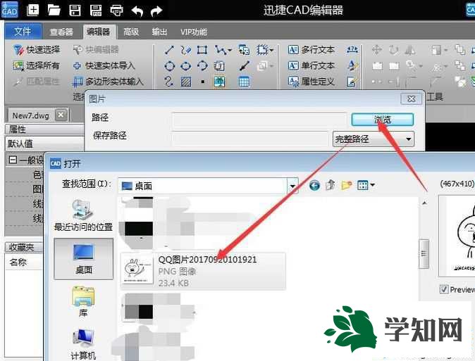Viewport: 475px width, 361px height.
Task: Click 快速选择 quick select
Action: (37, 50)
